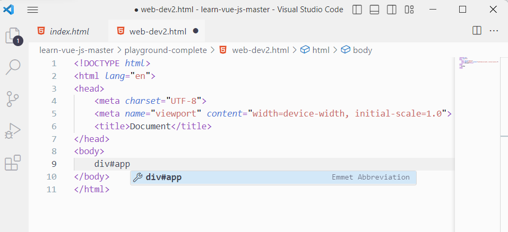508x232 pixels.
Task: Open Run and Debug view
Action: 13,131
